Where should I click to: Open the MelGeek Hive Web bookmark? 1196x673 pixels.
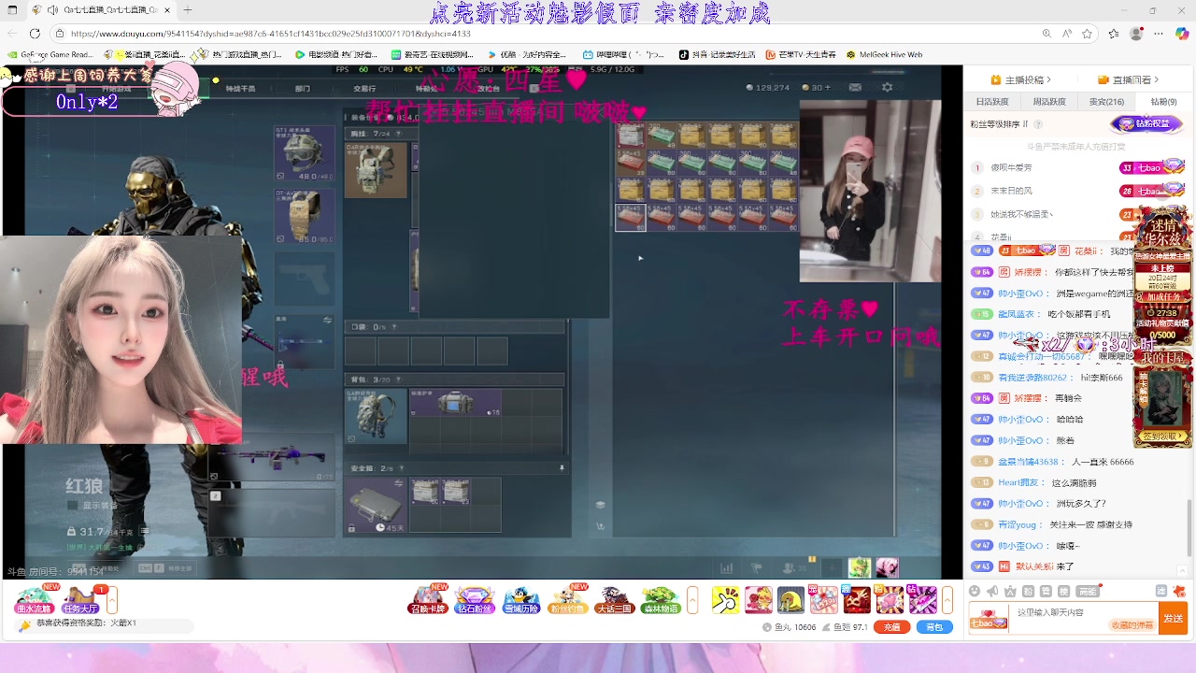click(883, 54)
